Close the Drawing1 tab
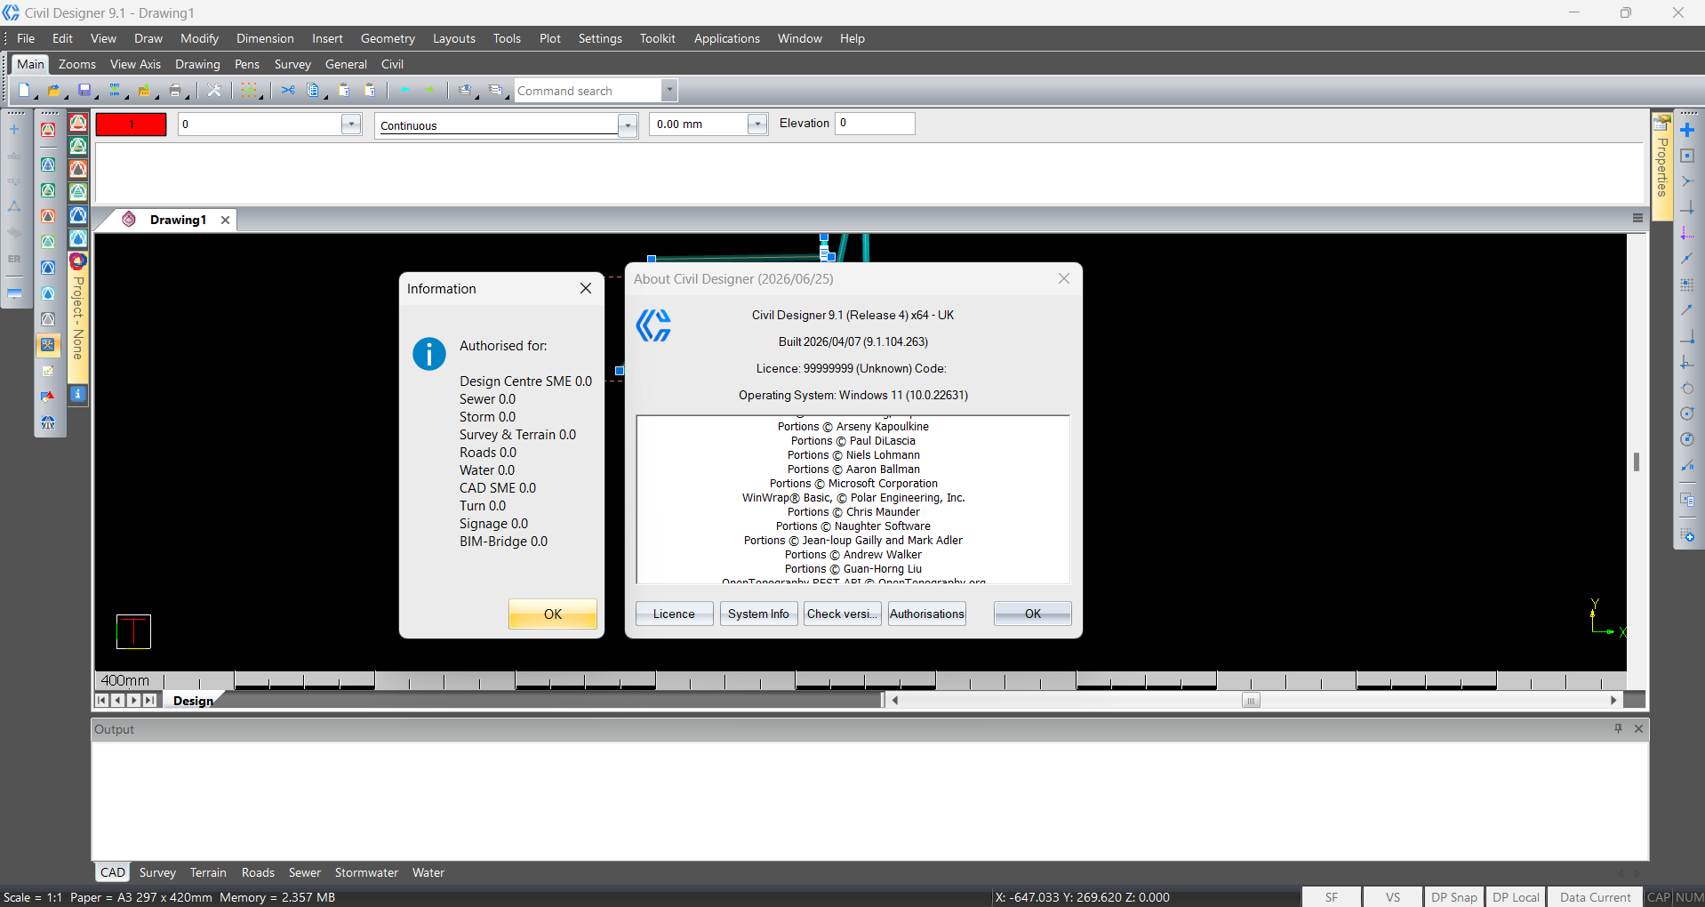The image size is (1705, 907). (226, 220)
